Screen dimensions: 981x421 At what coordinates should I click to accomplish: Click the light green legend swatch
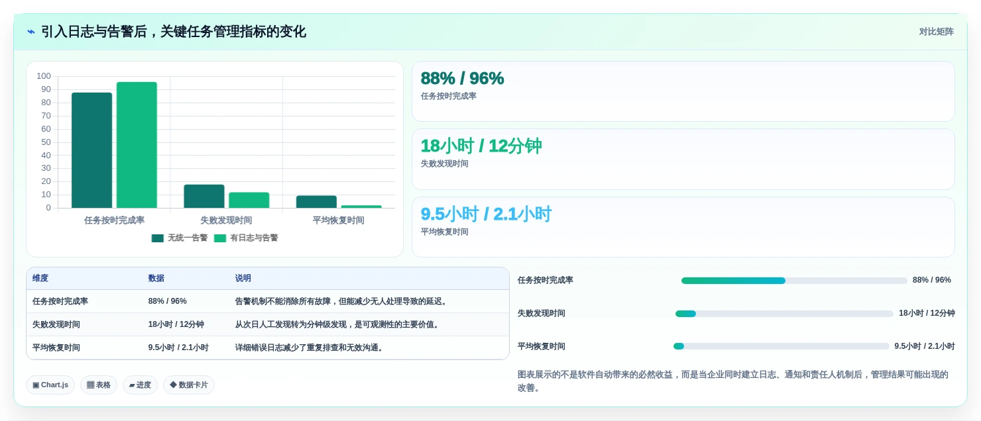click(220, 238)
